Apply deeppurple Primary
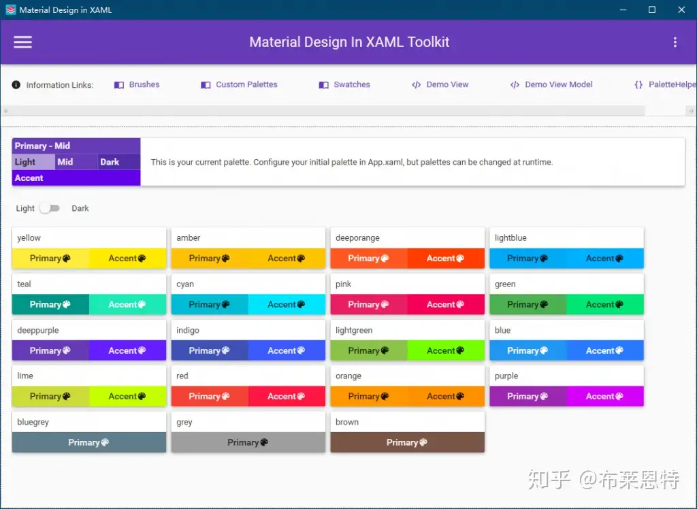 [50, 350]
